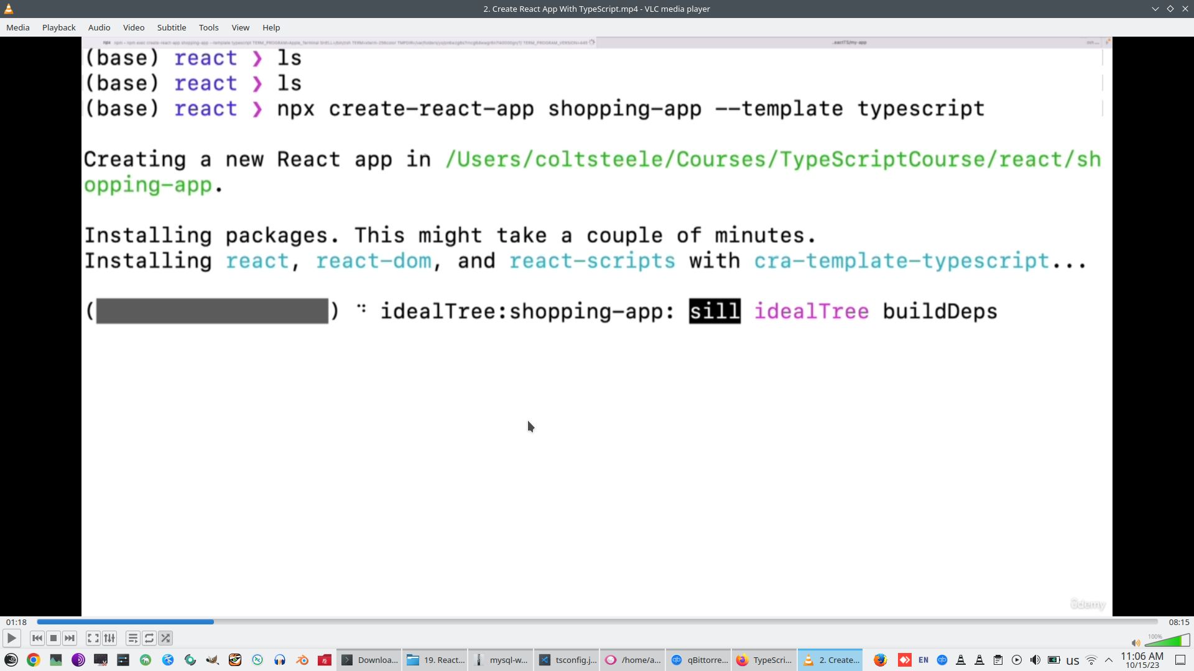Launch Blender from taskbar

[x=302, y=660]
